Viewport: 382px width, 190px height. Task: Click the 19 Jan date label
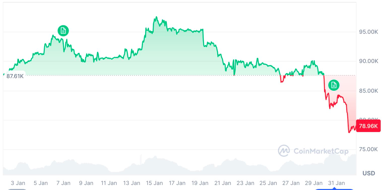pos(200,183)
